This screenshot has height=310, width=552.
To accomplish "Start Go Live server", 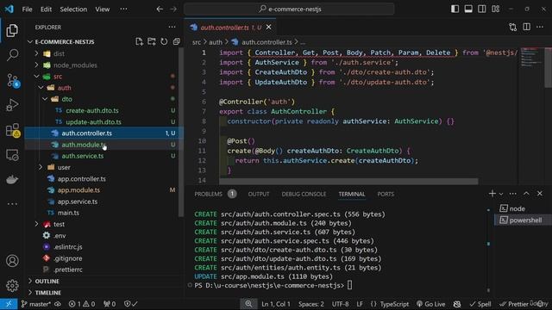I will (431, 304).
